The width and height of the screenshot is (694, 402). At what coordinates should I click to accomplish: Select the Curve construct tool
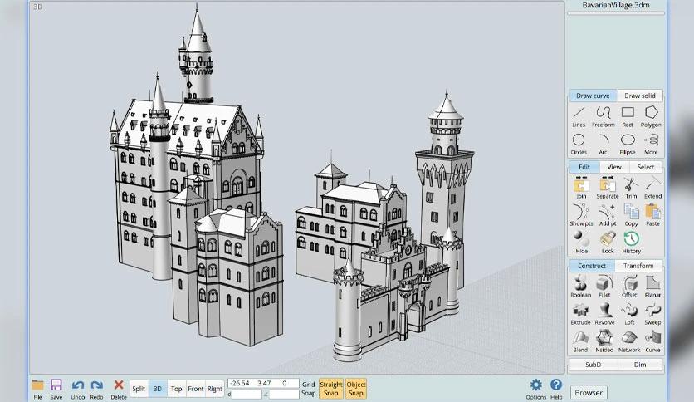[652, 341]
